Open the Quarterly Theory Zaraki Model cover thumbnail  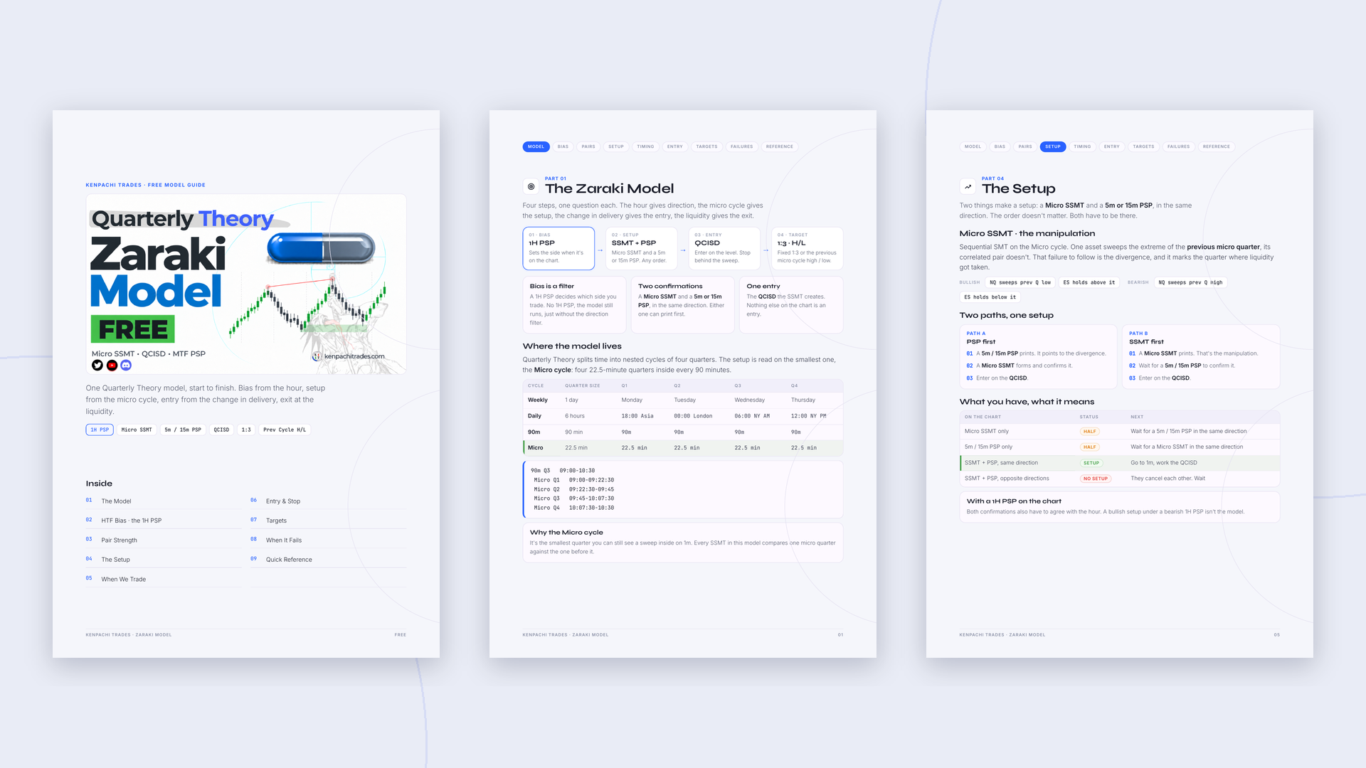(246, 284)
